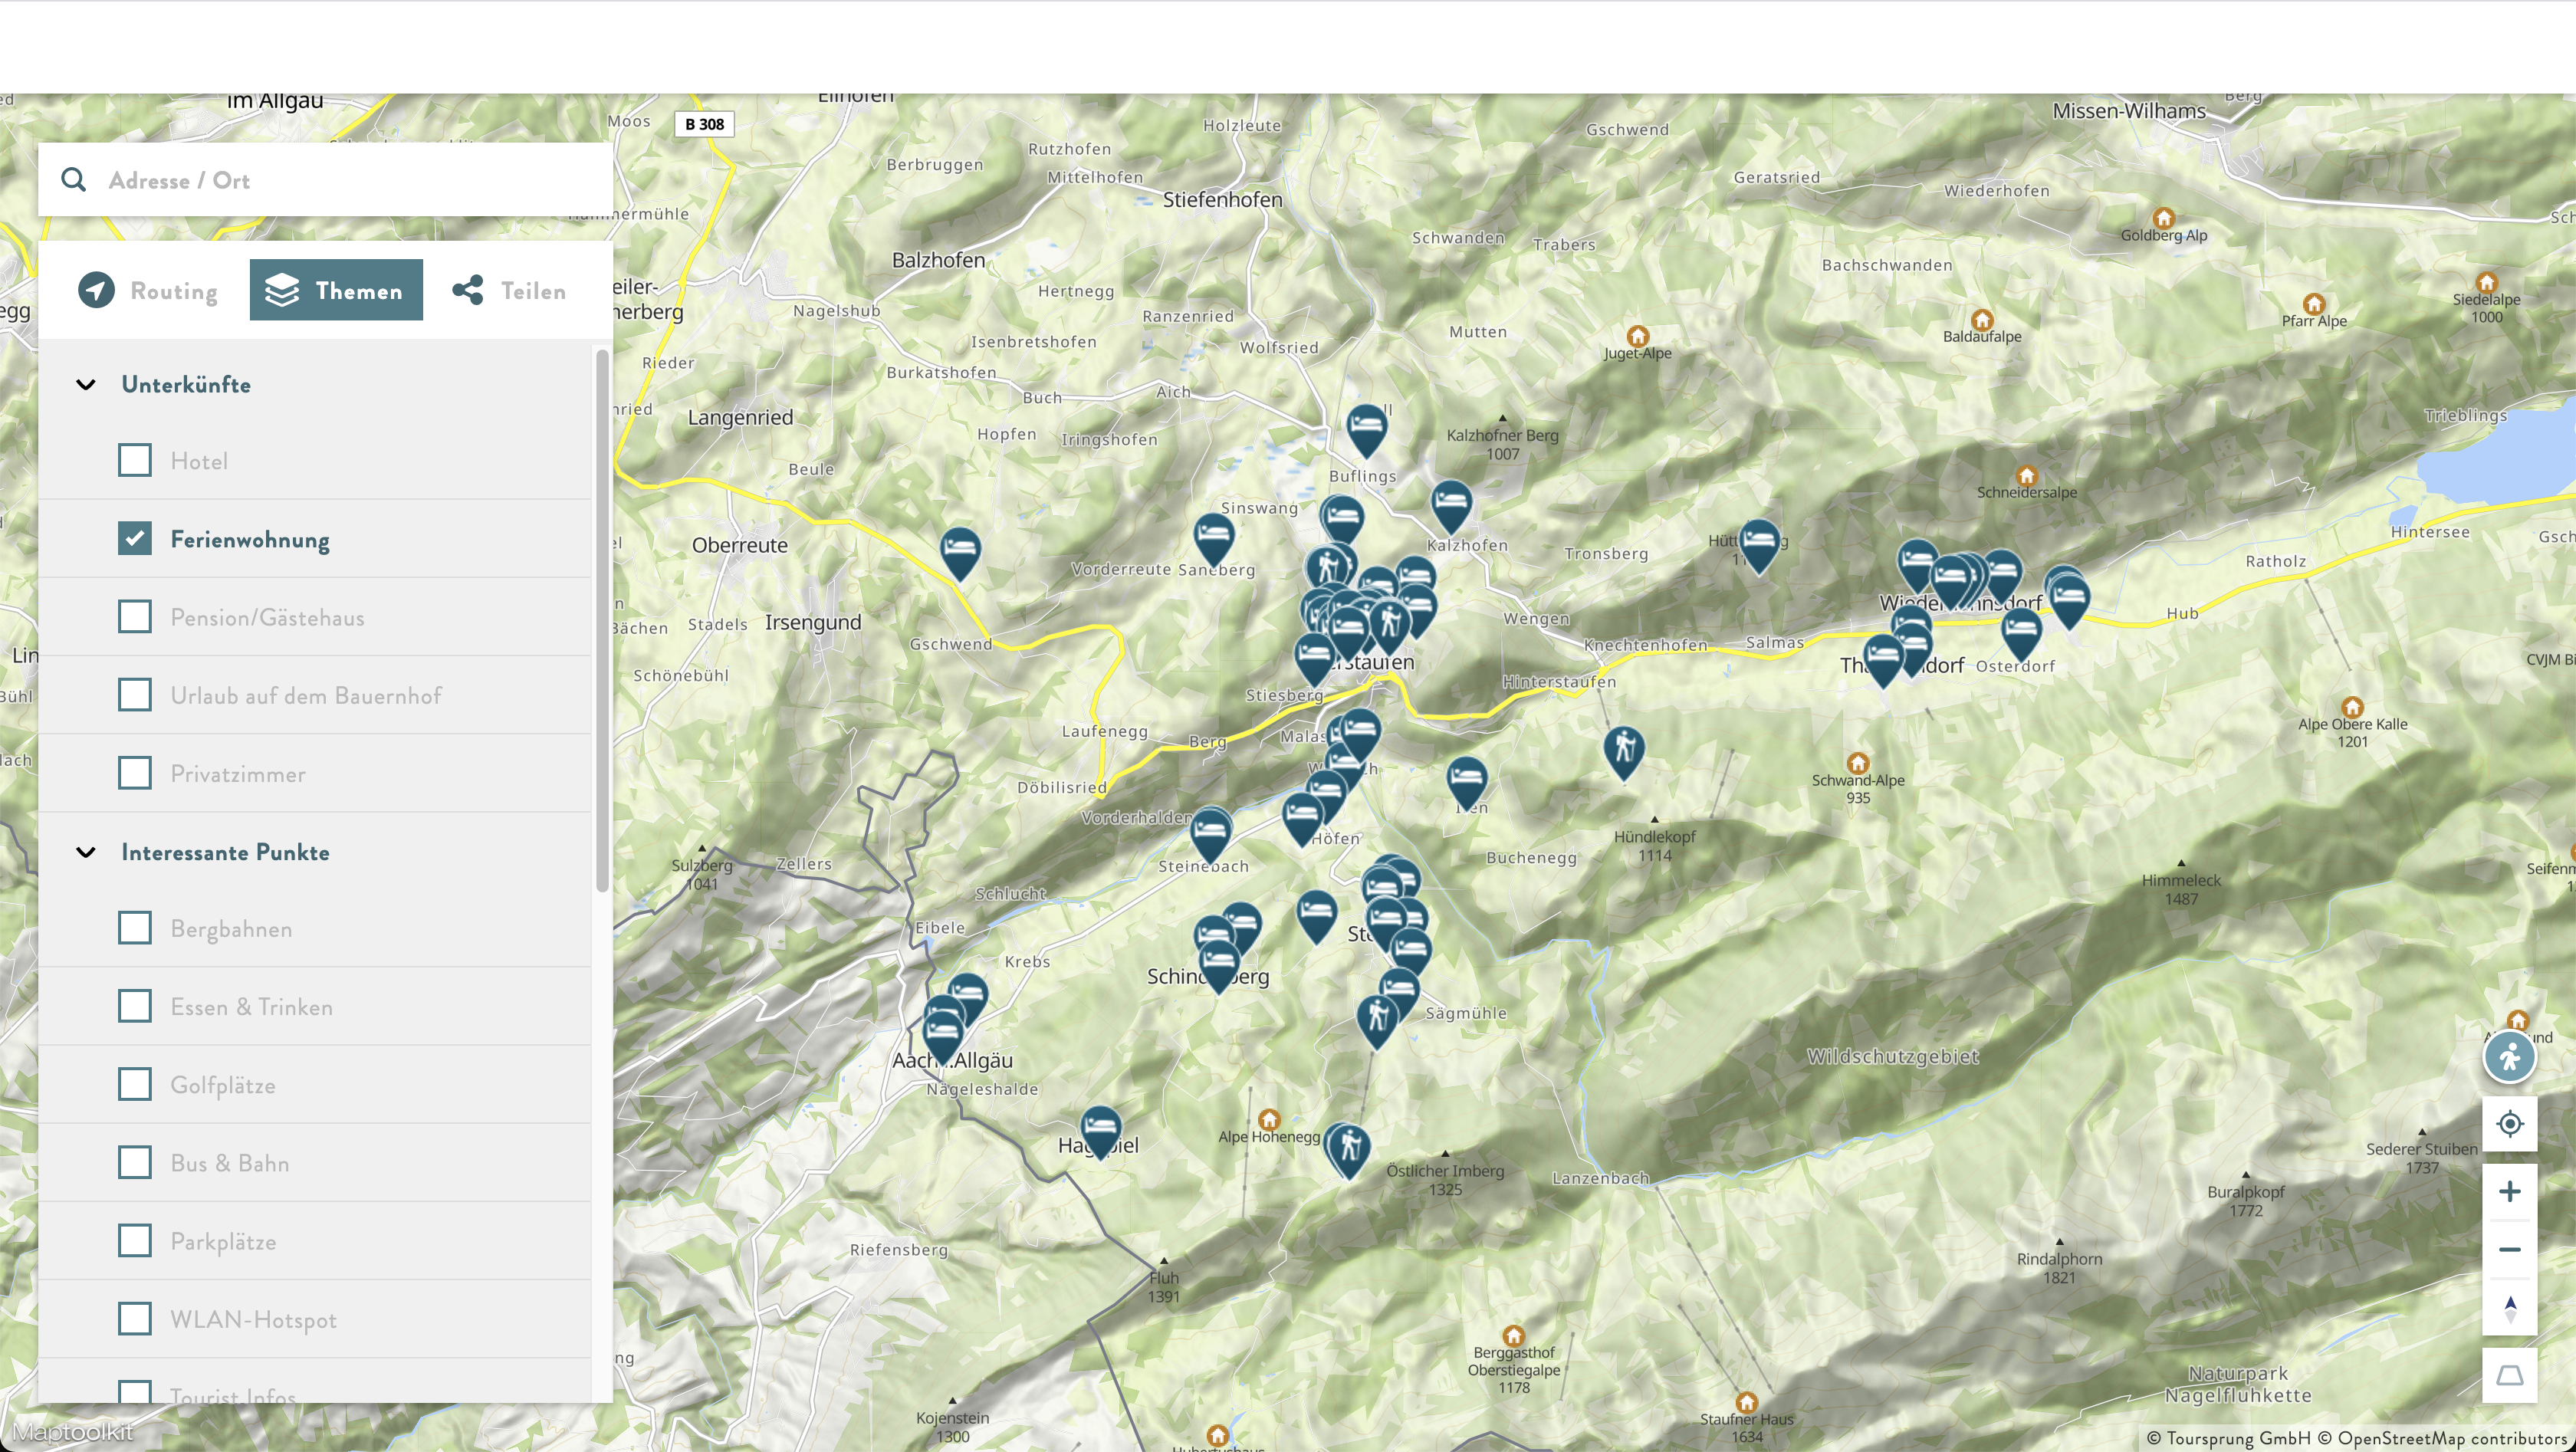Tick the Pension/Gästehaus checkbox
Viewport: 2576px width, 1452px height.
point(135,616)
